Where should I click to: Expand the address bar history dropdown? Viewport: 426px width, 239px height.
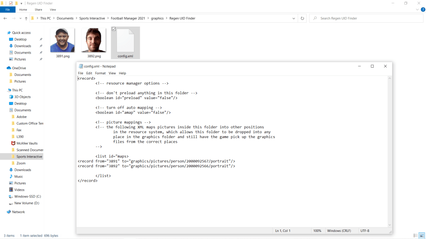(x=295, y=18)
